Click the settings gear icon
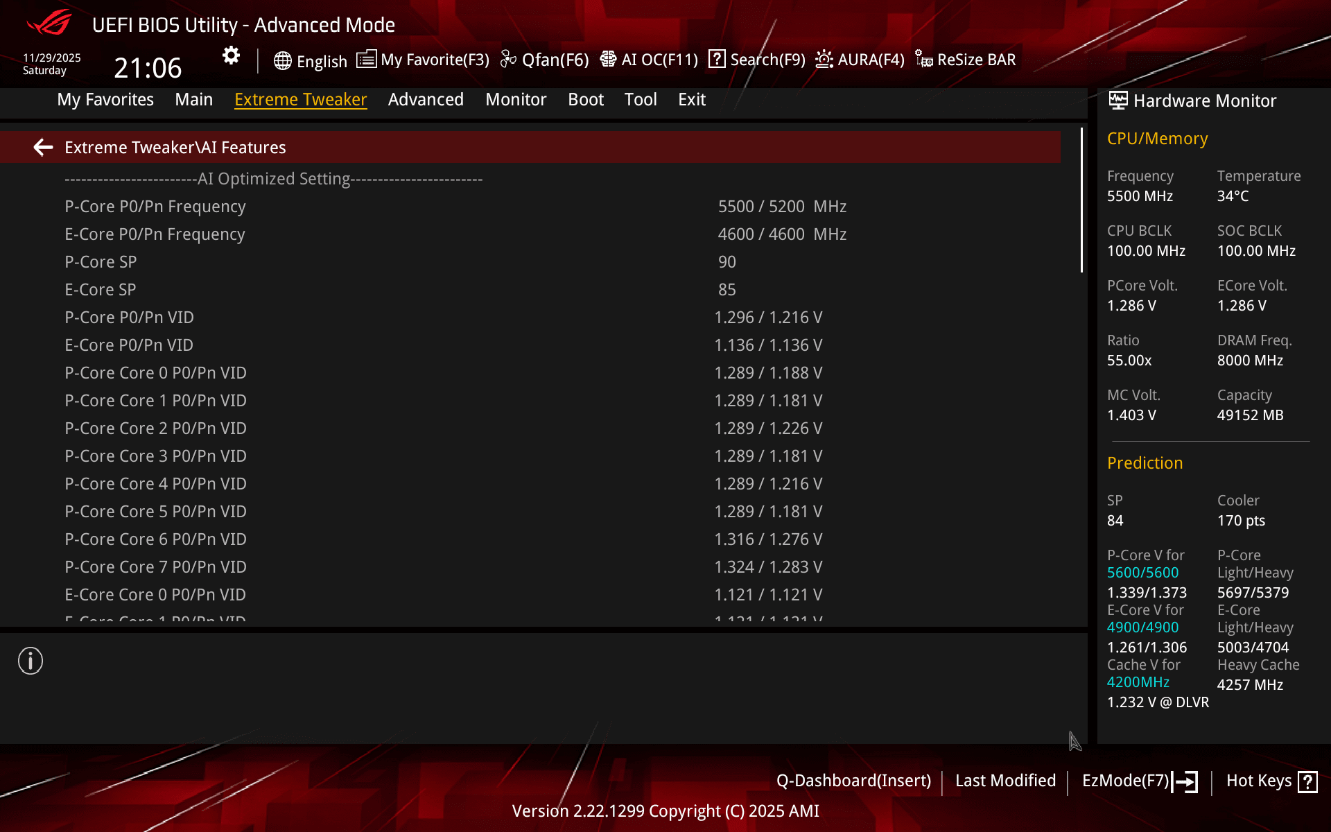The height and width of the screenshot is (832, 1331). click(x=231, y=56)
